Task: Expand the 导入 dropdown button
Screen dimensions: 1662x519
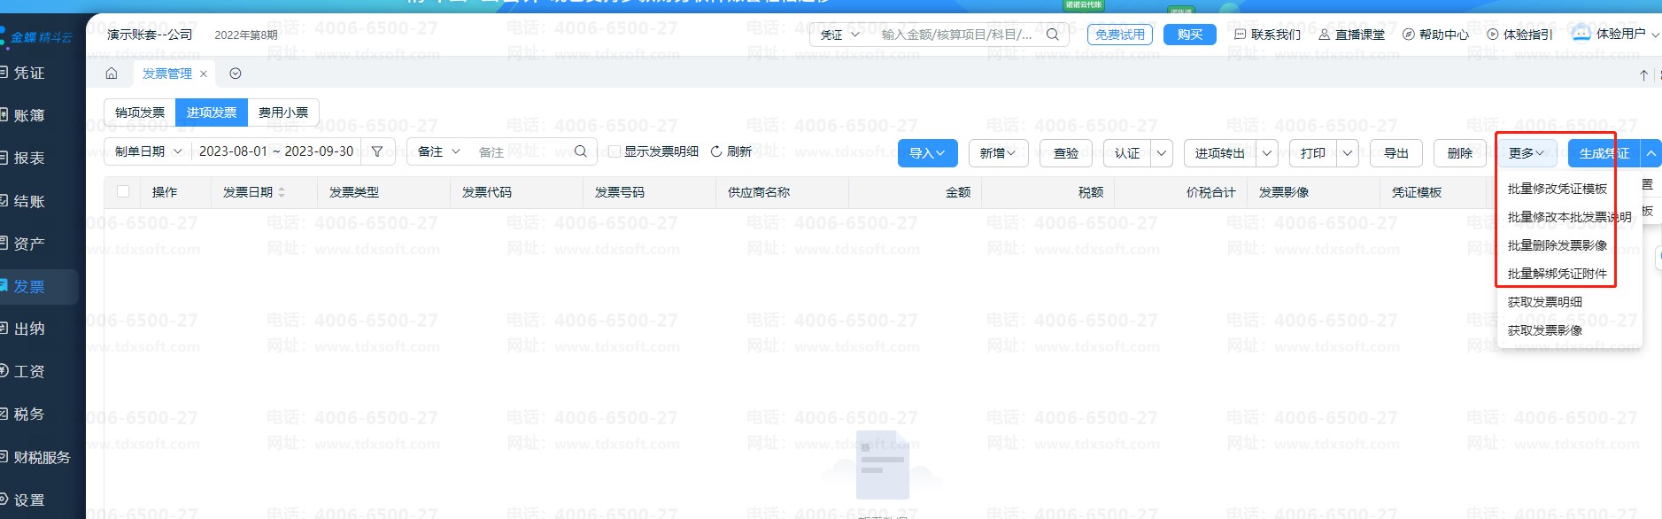Action: pos(927,153)
